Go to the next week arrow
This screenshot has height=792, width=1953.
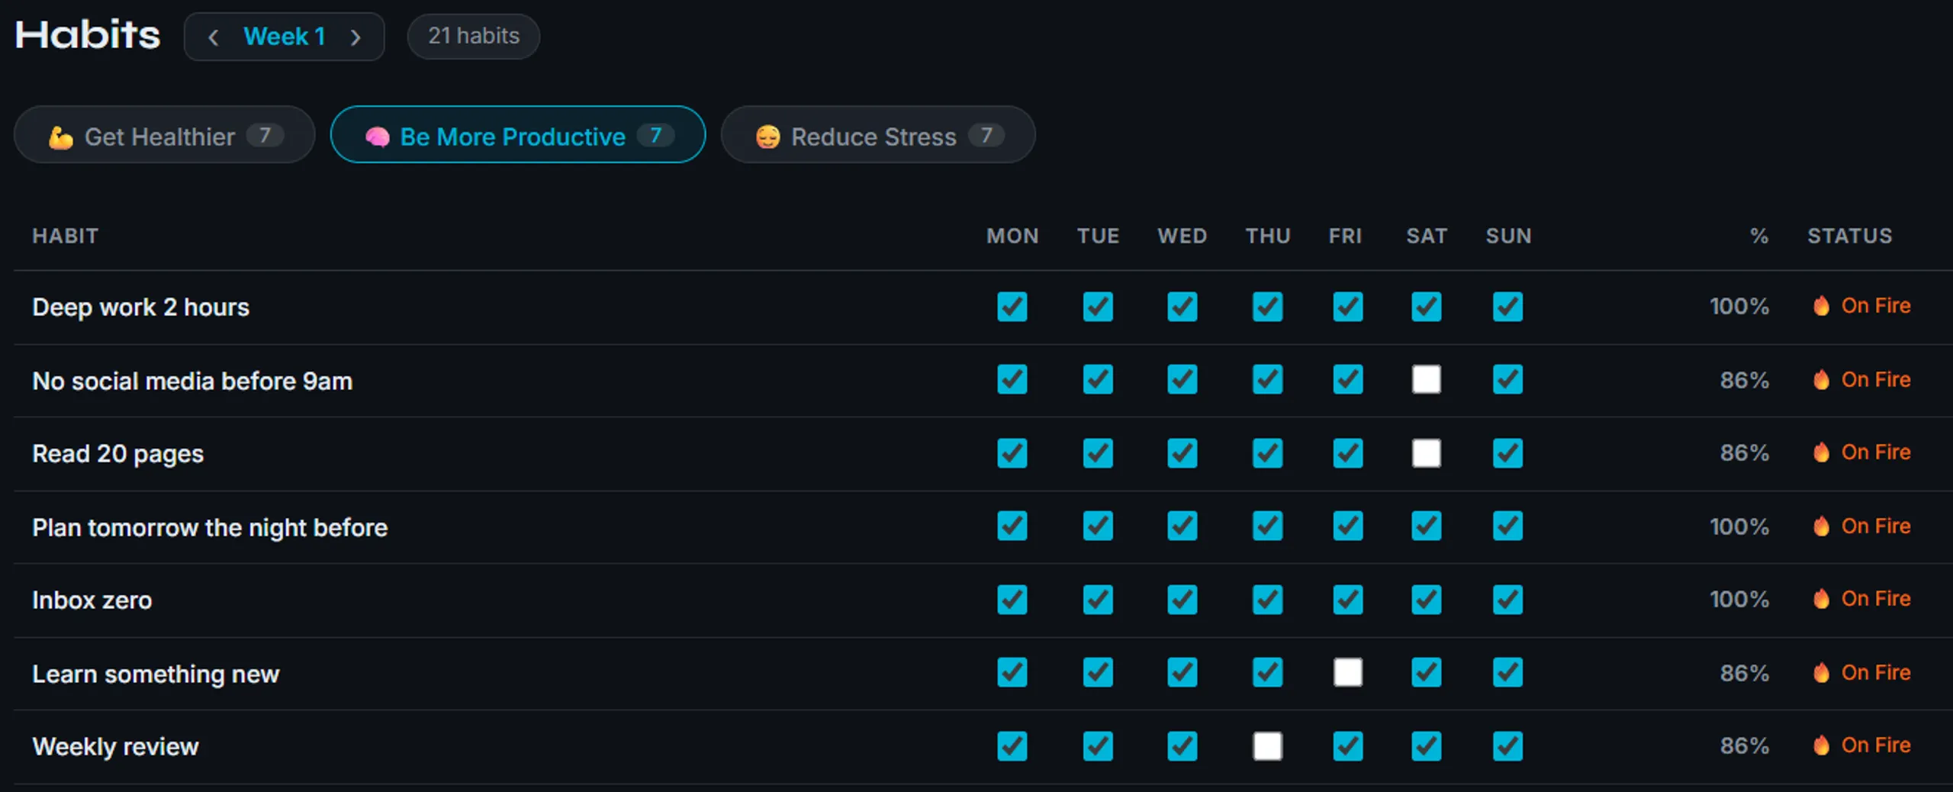[x=356, y=37]
